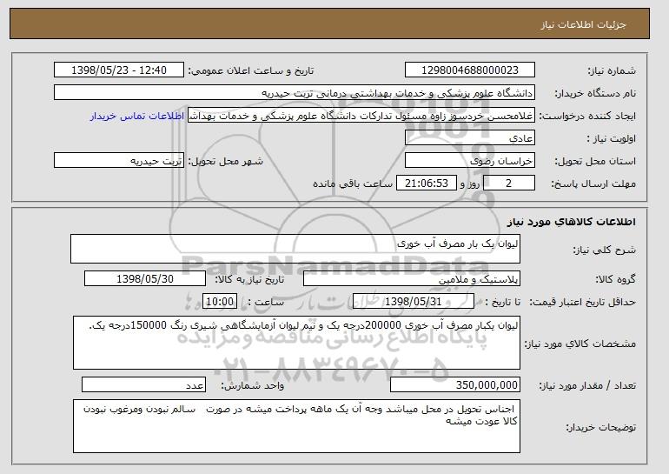Select the price validity date 1398/05/31

click(414, 302)
